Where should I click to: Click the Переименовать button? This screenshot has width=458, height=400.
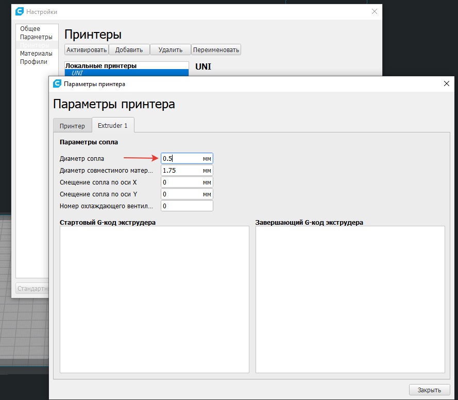[x=216, y=49]
